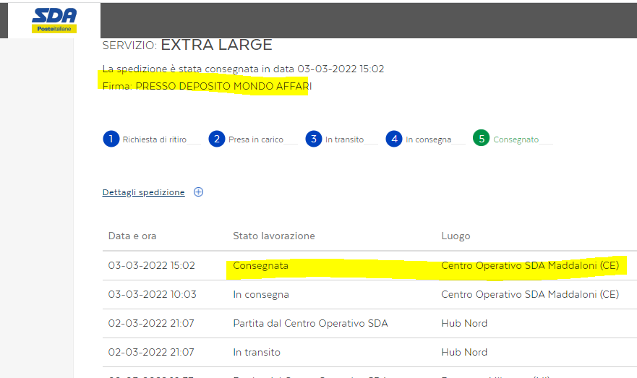637x378 pixels.
Task: Select the Richiesta di ritiro step label
Action: pos(154,139)
